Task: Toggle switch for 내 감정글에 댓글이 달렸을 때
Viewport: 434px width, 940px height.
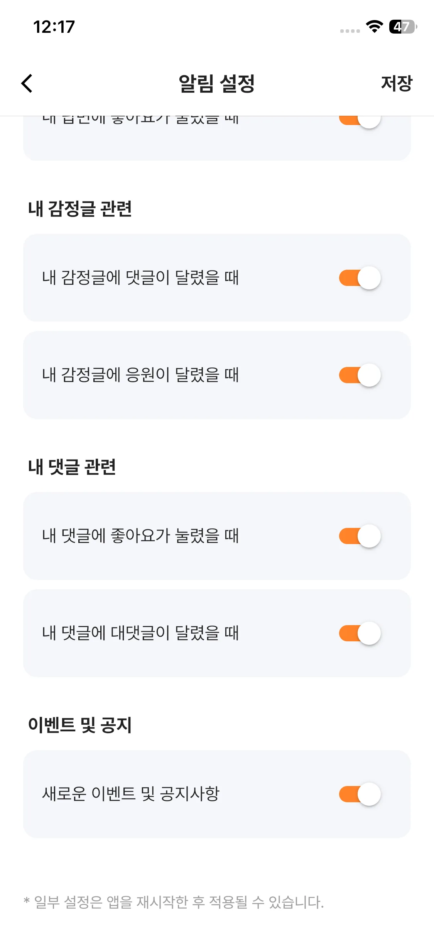Action: pyautogui.click(x=360, y=278)
